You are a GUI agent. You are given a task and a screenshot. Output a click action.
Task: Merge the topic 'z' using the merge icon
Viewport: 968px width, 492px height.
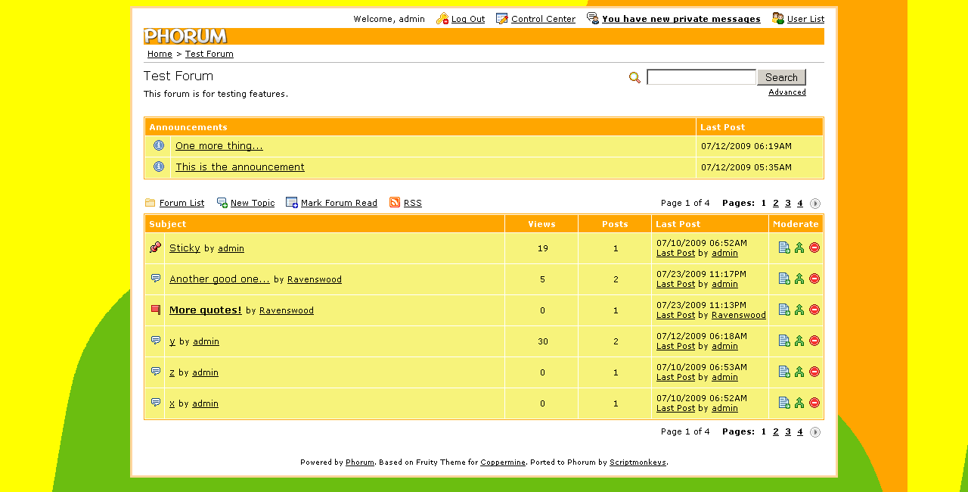tap(799, 372)
